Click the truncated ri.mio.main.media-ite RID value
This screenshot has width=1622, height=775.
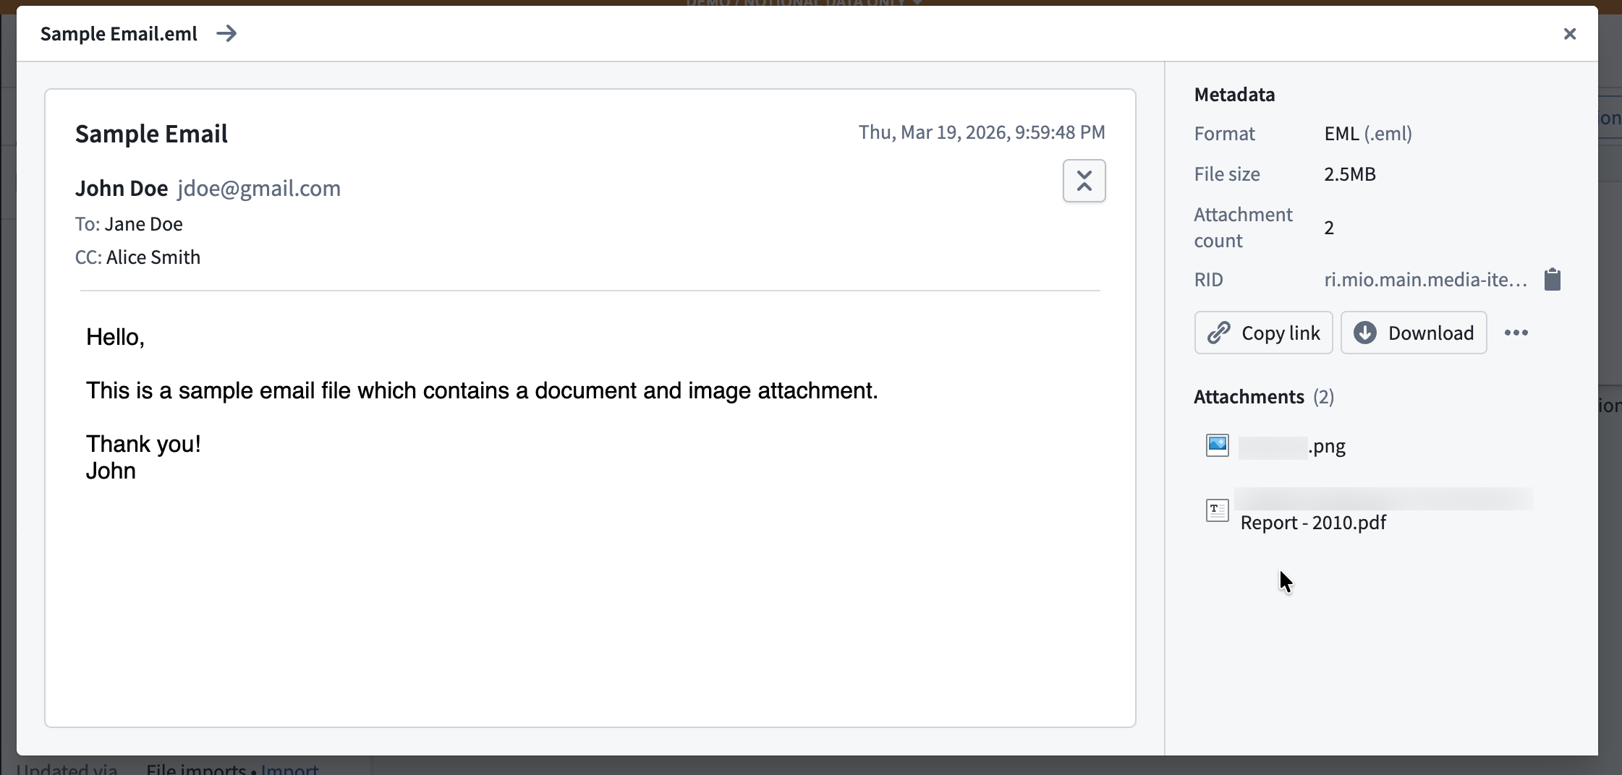tap(1424, 279)
